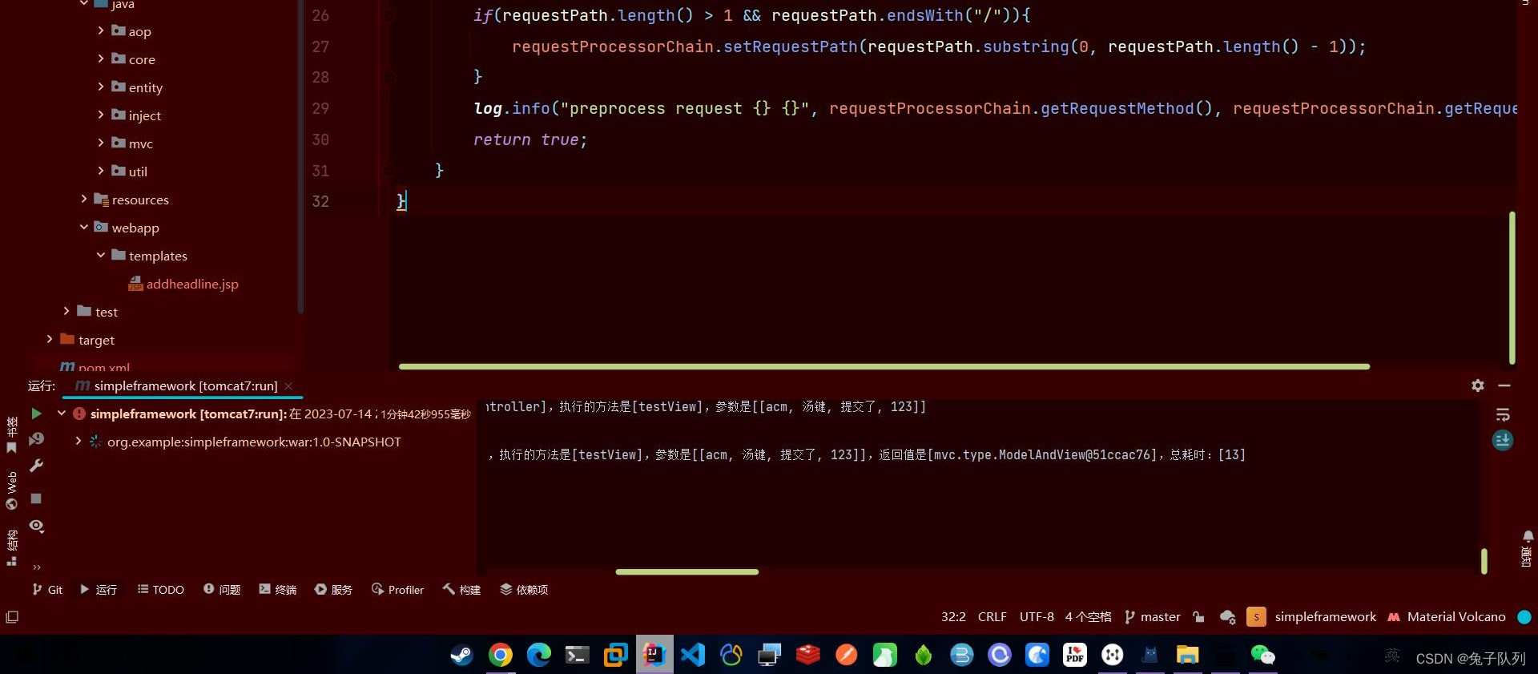The image size is (1538, 674).
Task: Collapse the webapp folder
Action: coord(83,227)
